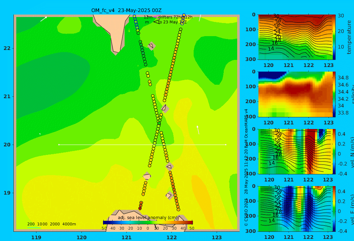Click the -0.4 tick on the vel. N scale
The height and width of the screenshot is (241, 354).
[x=342, y=174]
